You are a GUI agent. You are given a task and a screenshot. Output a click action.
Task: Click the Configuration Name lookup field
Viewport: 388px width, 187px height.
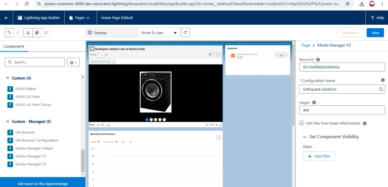[x=342, y=89]
